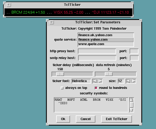Click VISX quote in the ticker
156x129 pixels.
(x=68, y=12)
